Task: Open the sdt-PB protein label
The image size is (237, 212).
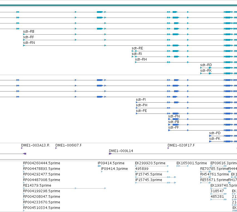Action: 174,122
